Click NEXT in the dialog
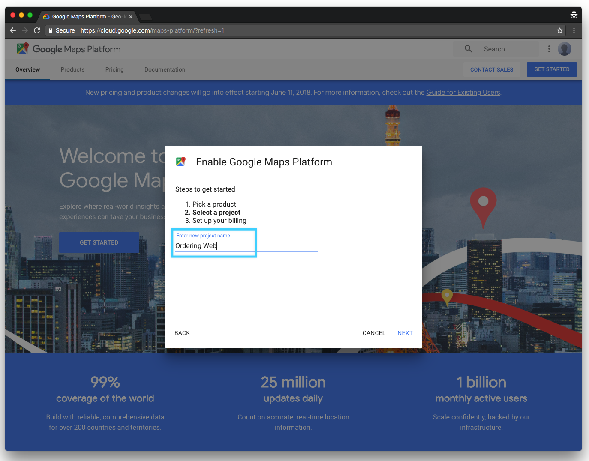Screen dimensions: 589x461 coord(405,333)
